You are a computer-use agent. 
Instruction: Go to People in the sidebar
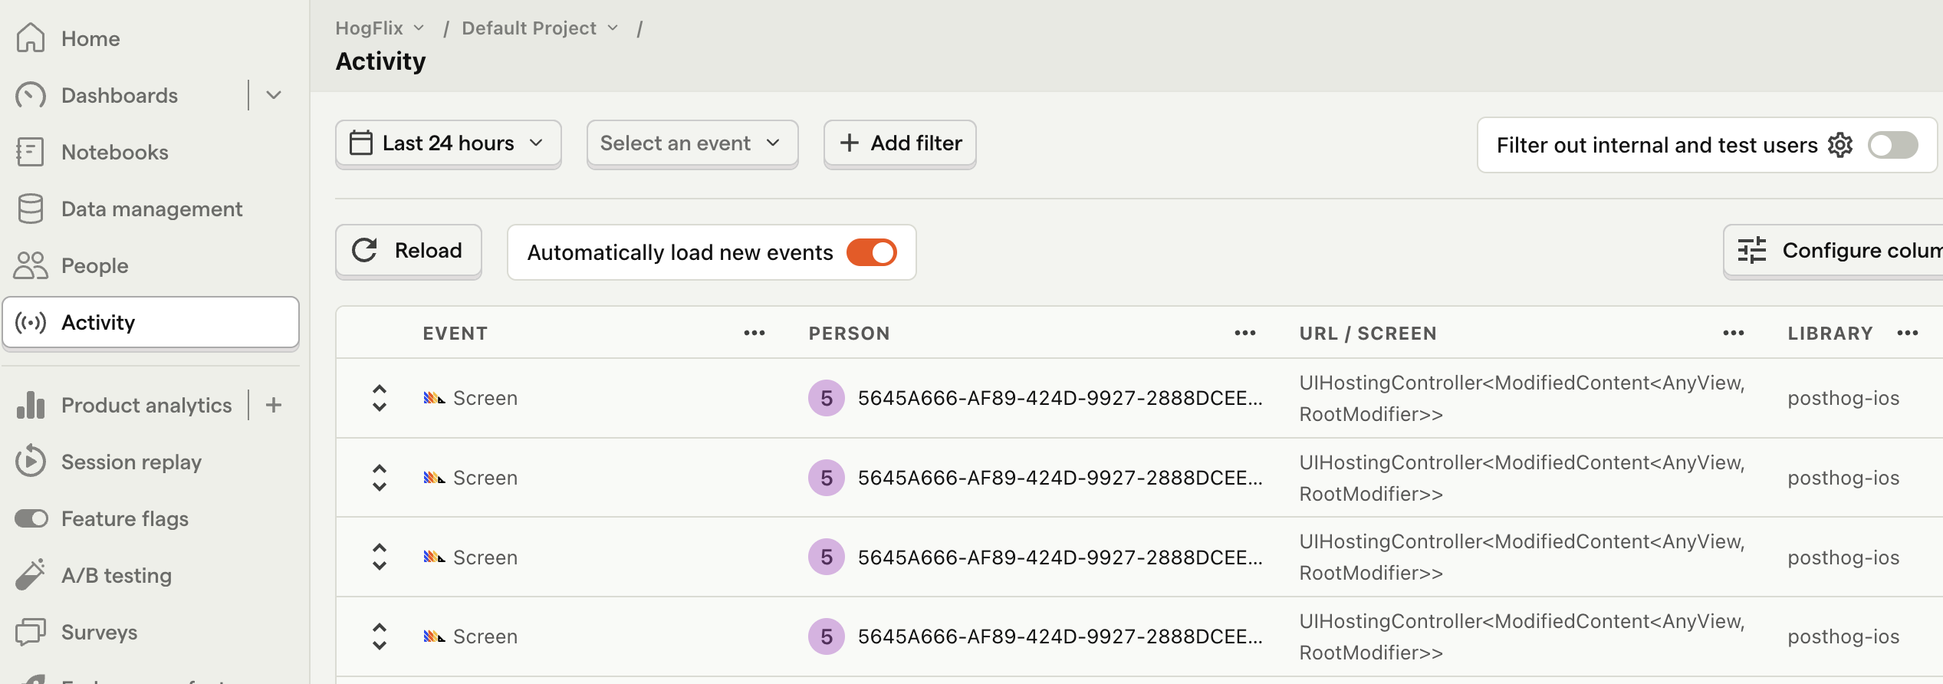click(94, 265)
